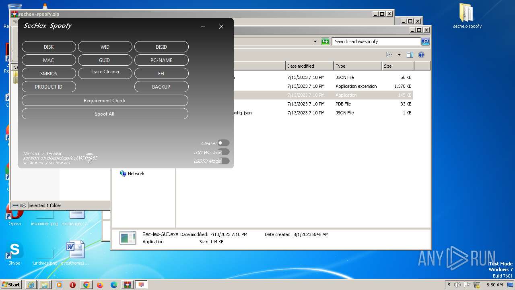Image resolution: width=515 pixels, height=290 pixels.
Task: Show hidden system tray icons
Action: 449,284
